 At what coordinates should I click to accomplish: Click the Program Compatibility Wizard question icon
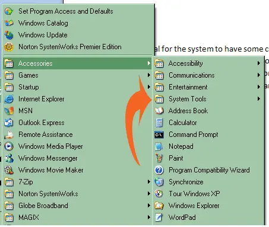click(x=159, y=170)
